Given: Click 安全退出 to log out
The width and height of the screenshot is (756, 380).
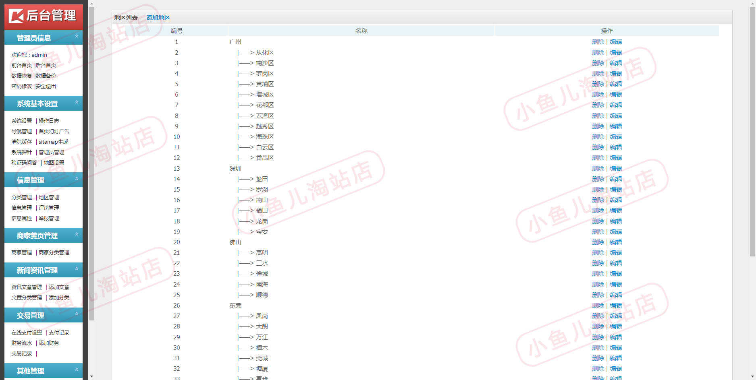Looking at the screenshot, I should click(x=46, y=86).
